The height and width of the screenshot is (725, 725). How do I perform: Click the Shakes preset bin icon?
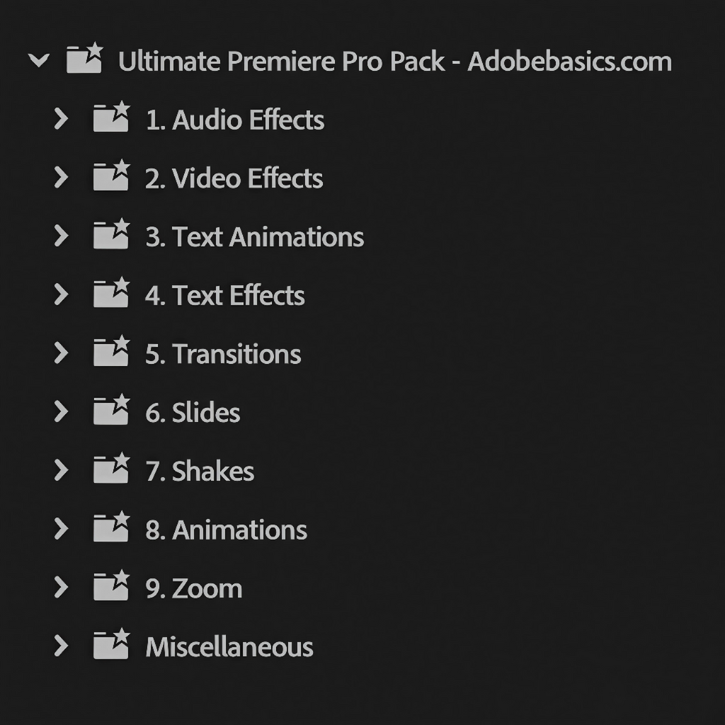[110, 471]
